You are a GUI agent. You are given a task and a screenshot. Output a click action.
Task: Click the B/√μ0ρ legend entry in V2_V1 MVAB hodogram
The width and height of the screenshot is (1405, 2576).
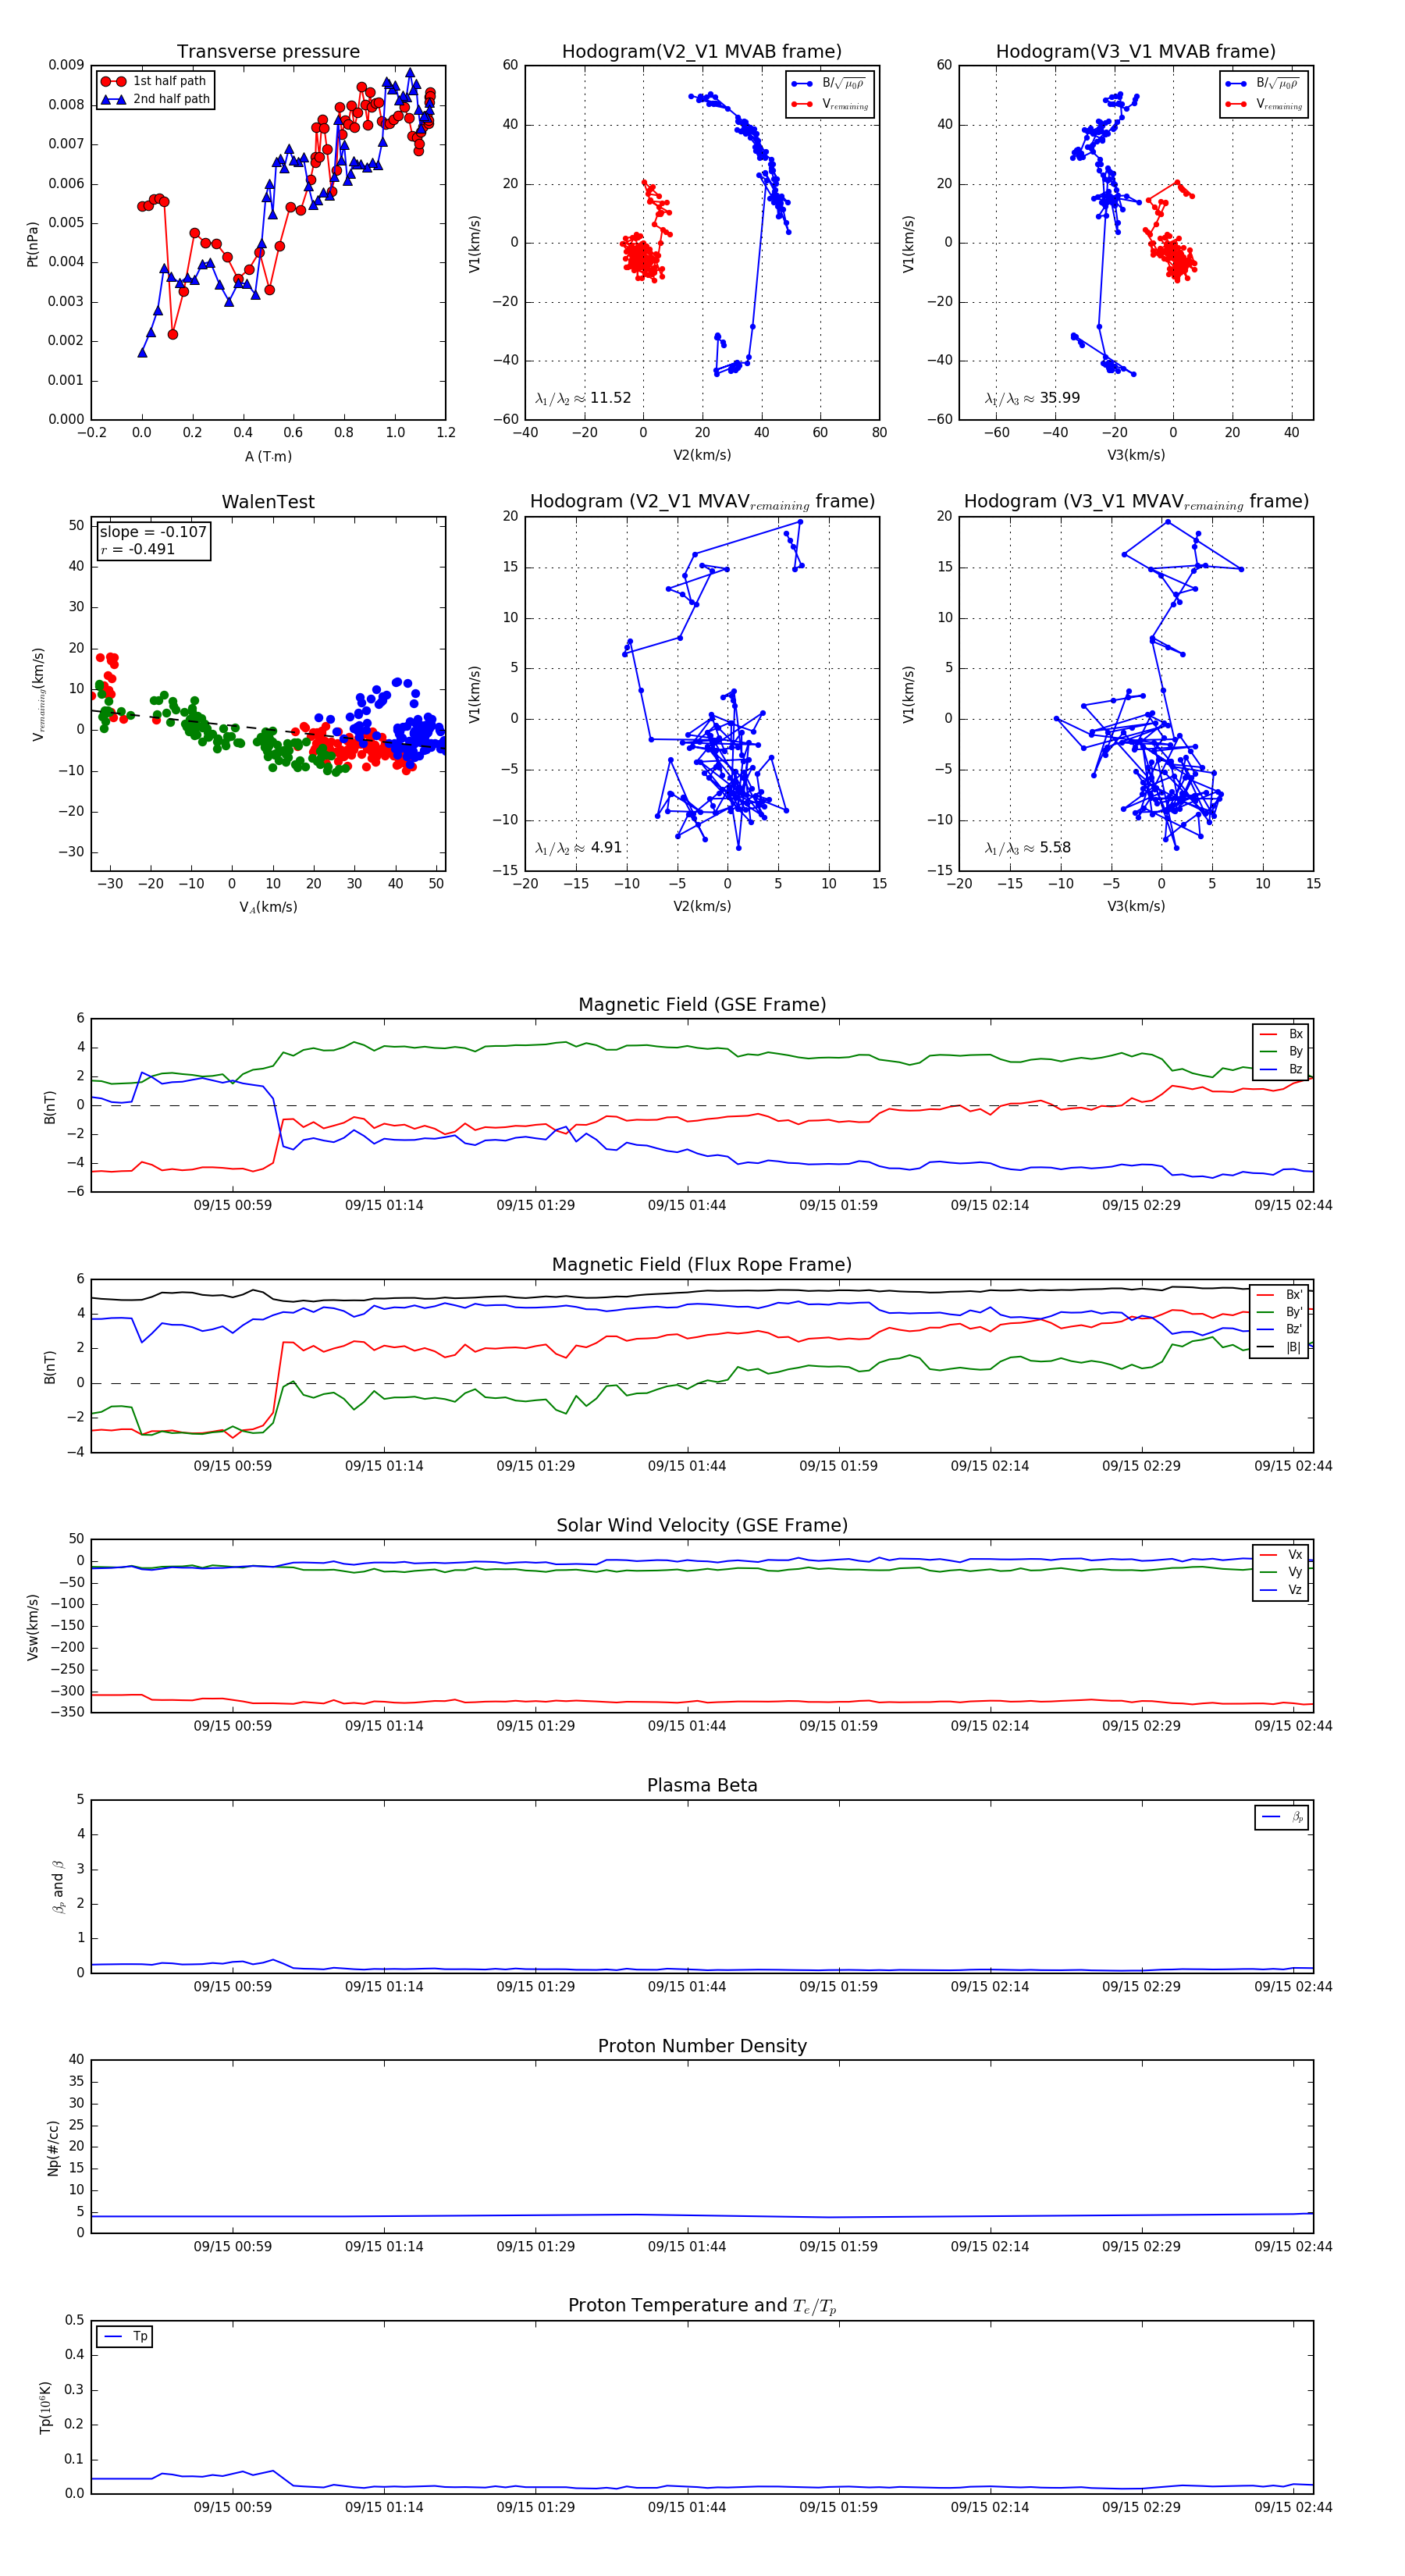tap(829, 84)
